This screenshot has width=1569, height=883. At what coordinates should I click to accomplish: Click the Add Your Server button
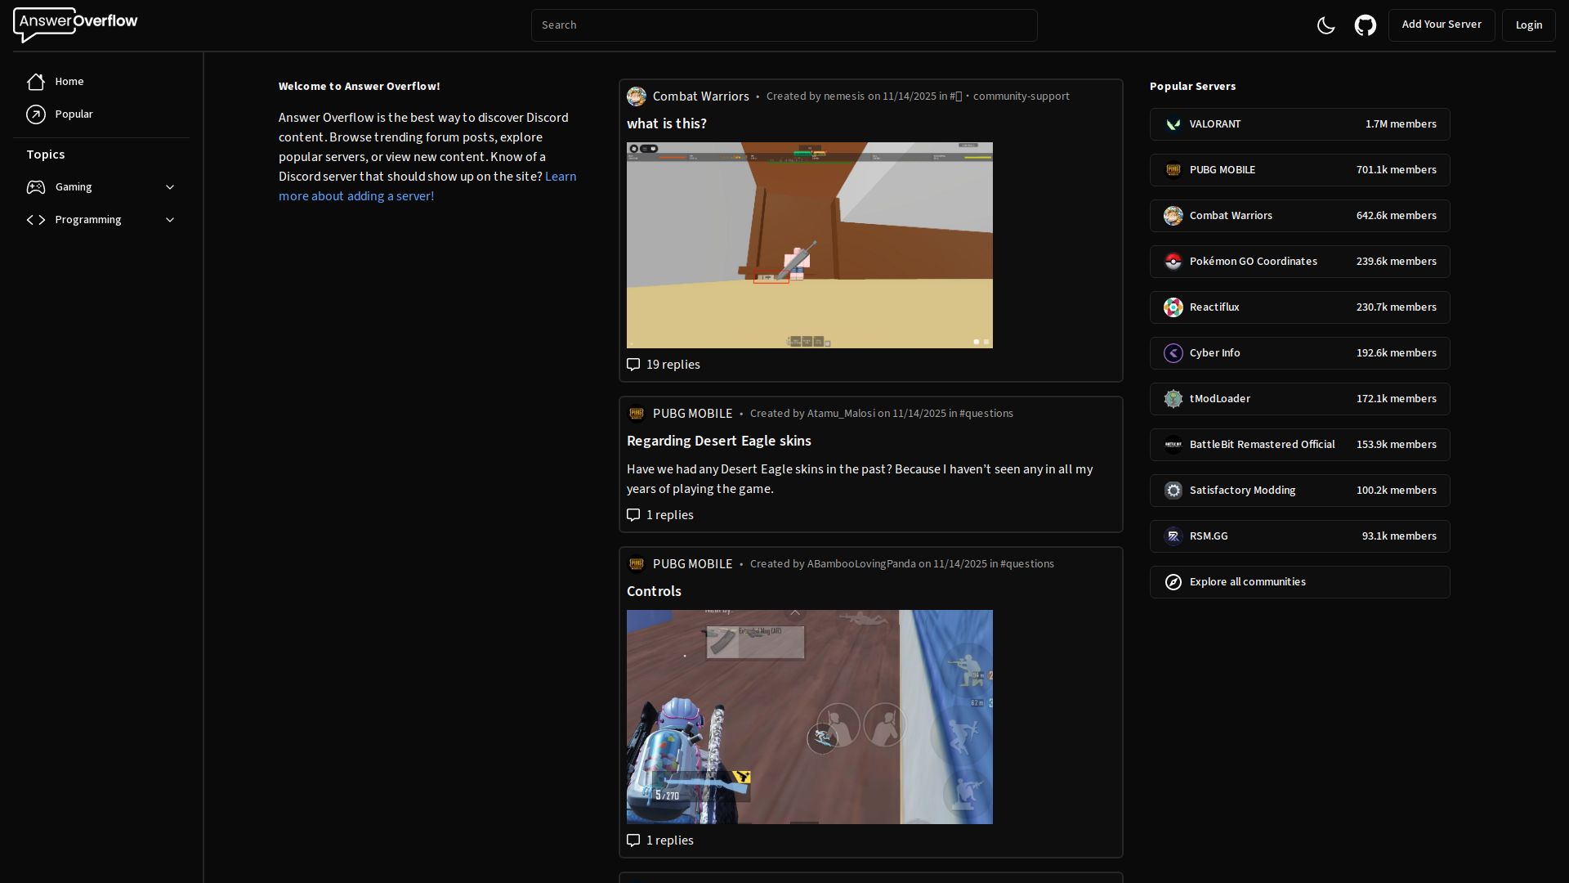(x=1441, y=25)
